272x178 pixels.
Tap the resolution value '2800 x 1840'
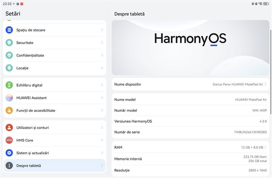258,170
